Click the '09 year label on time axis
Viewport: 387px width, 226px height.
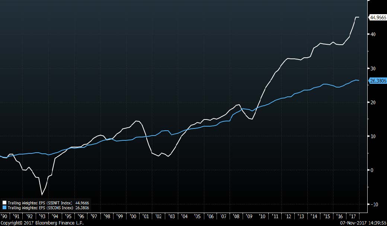[x=249, y=216]
